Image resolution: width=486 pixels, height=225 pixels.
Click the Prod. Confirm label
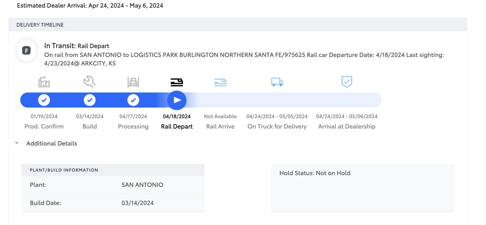point(44,126)
